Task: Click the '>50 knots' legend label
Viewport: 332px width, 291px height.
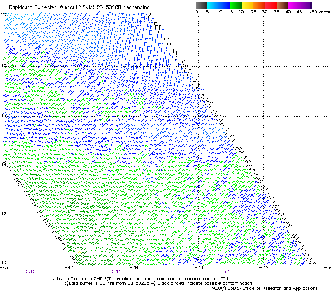Action: pyautogui.click(x=319, y=12)
